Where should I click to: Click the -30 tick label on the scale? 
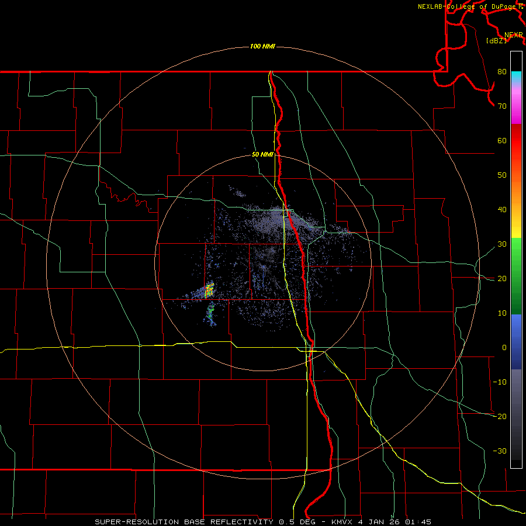coord(500,451)
